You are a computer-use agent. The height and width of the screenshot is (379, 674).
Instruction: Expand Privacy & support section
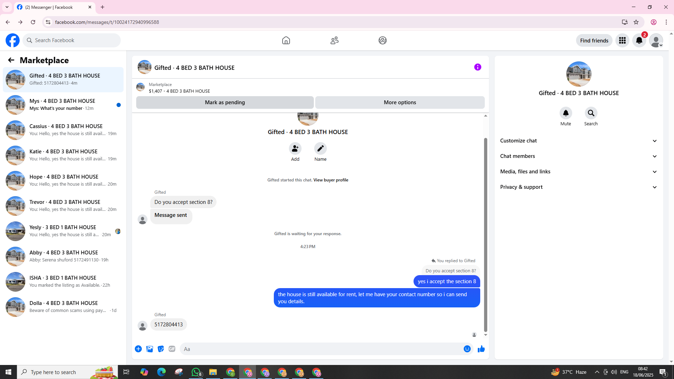click(x=579, y=187)
